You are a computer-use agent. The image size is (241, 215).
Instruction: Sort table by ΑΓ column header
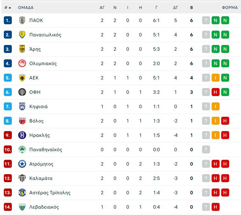point(102,8)
